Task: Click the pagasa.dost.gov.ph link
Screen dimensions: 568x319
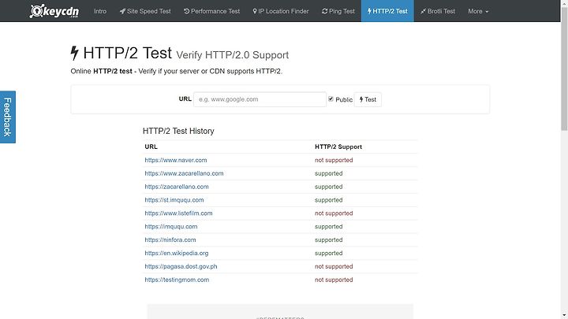Action: coord(181,266)
